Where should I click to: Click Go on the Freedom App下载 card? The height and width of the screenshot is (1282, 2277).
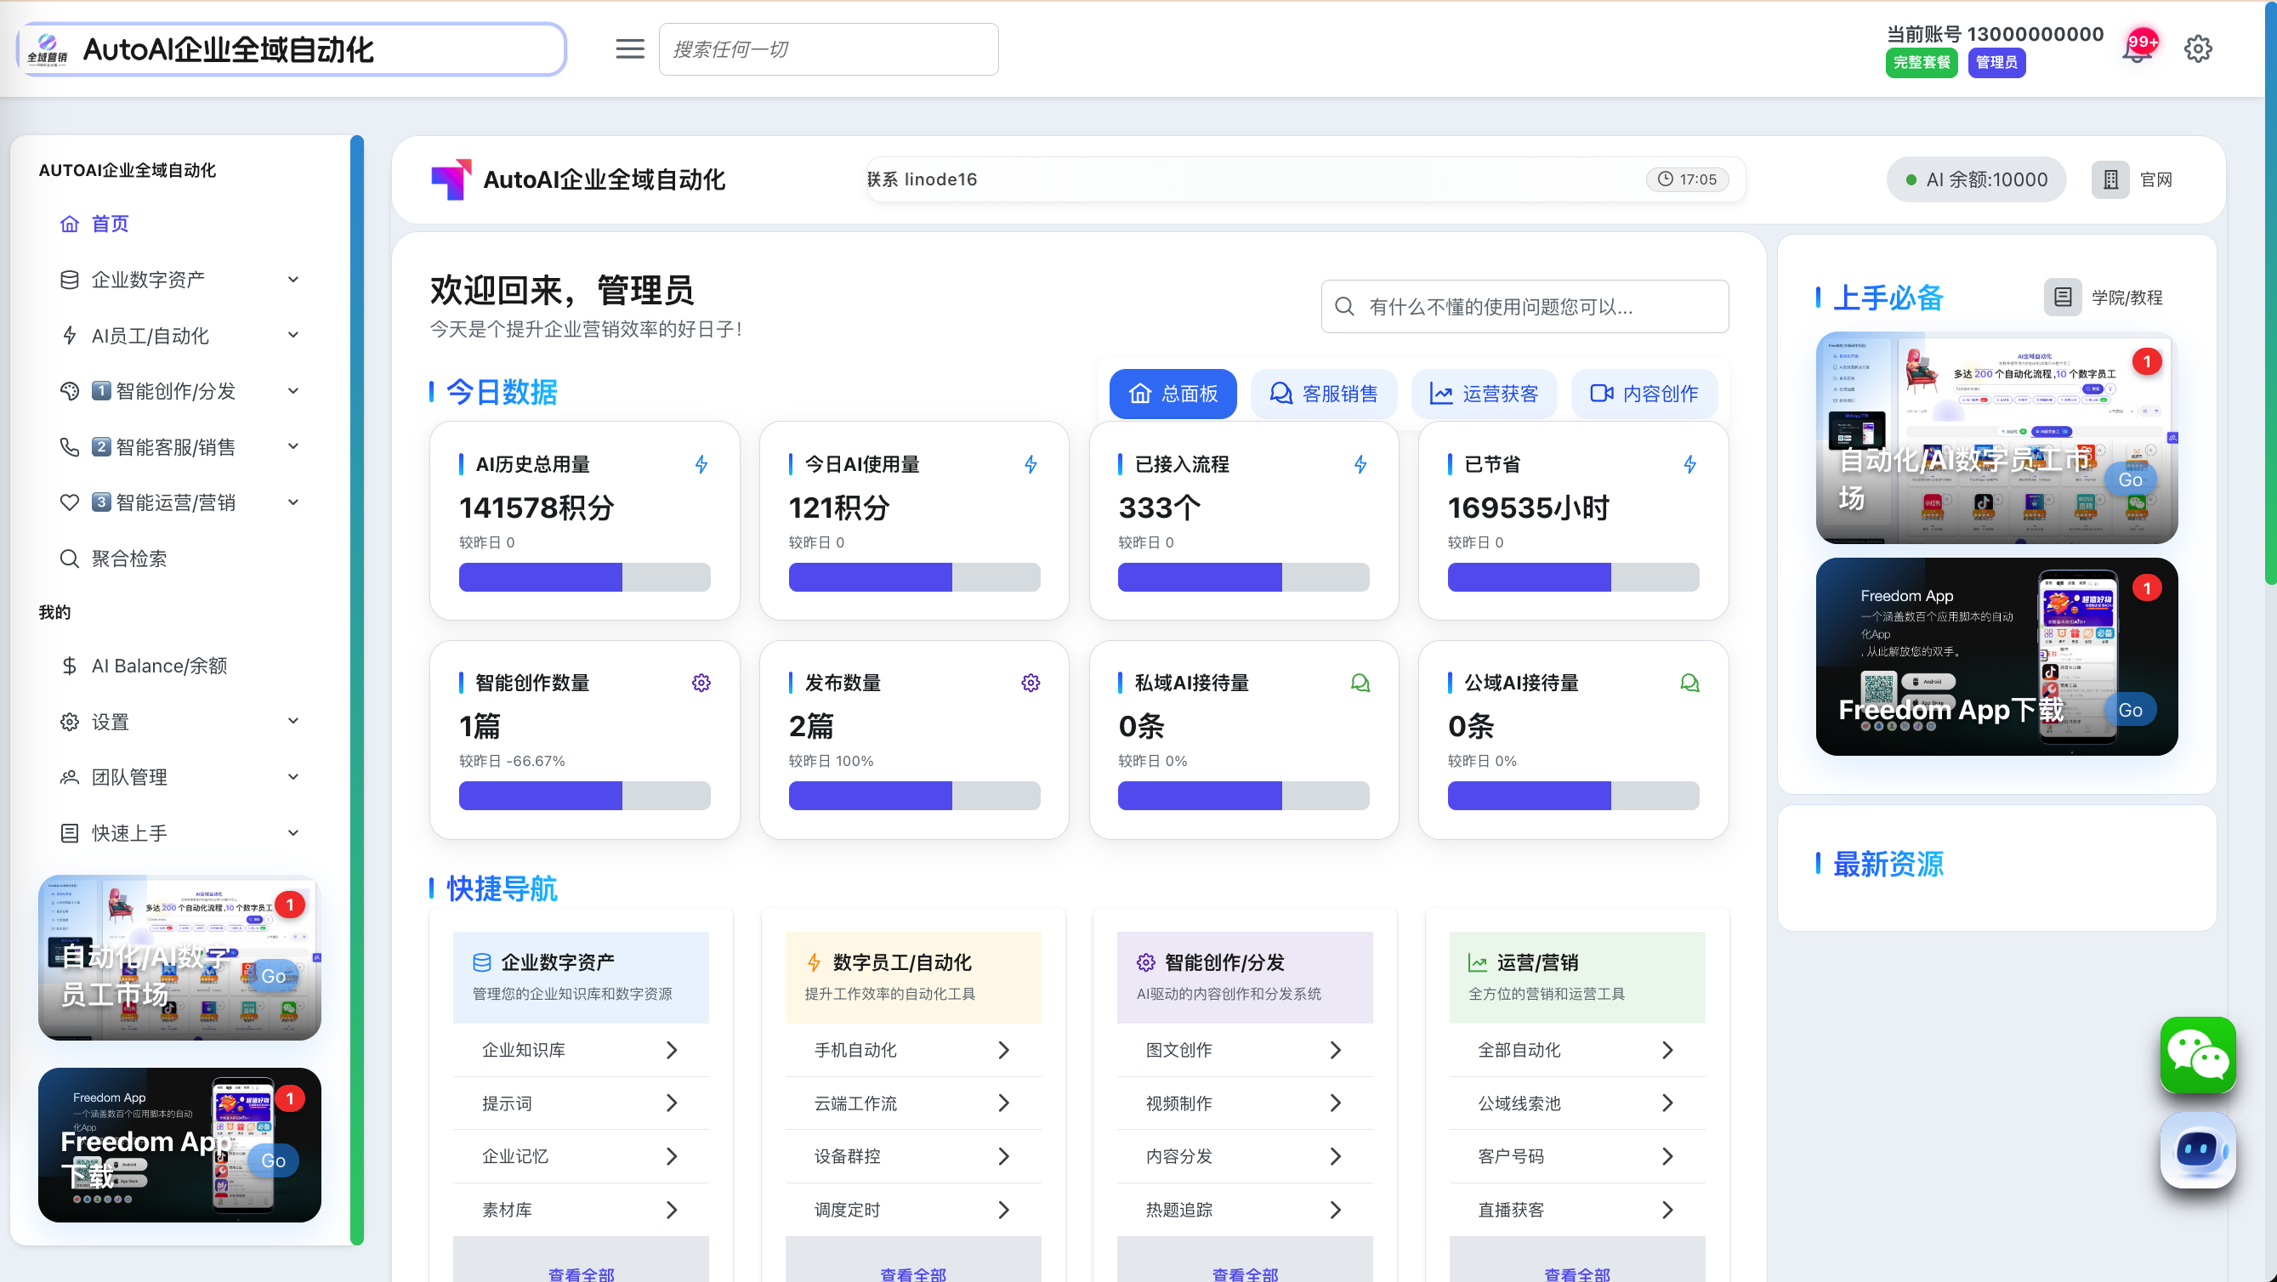point(2129,711)
